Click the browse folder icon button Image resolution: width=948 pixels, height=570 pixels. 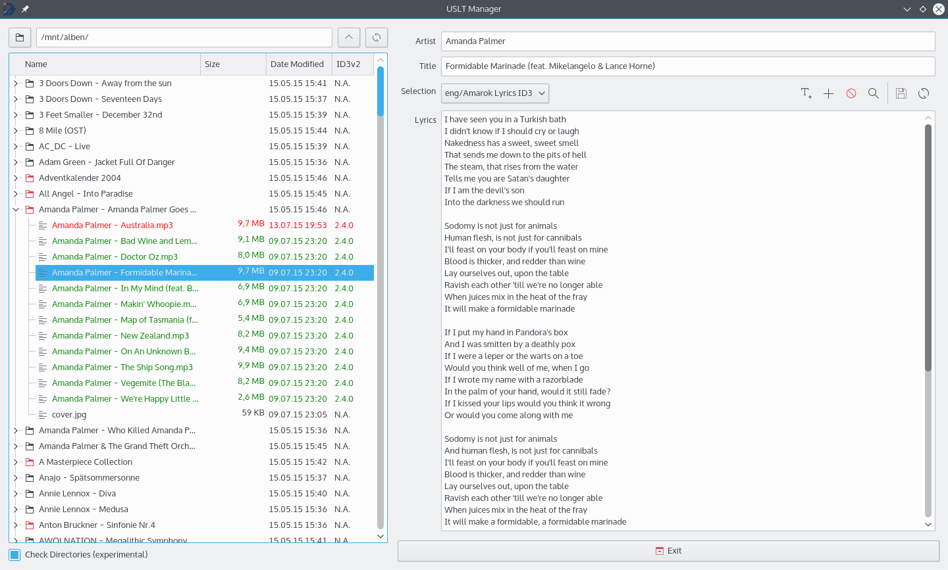pyautogui.click(x=20, y=37)
